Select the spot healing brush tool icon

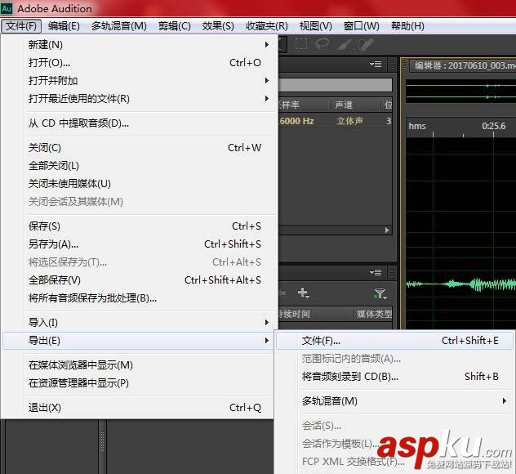pyautogui.click(x=366, y=44)
